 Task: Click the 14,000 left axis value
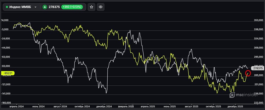tap(5, 20)
